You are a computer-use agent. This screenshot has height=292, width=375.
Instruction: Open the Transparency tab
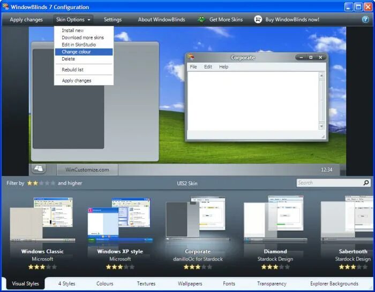[272, 283]
